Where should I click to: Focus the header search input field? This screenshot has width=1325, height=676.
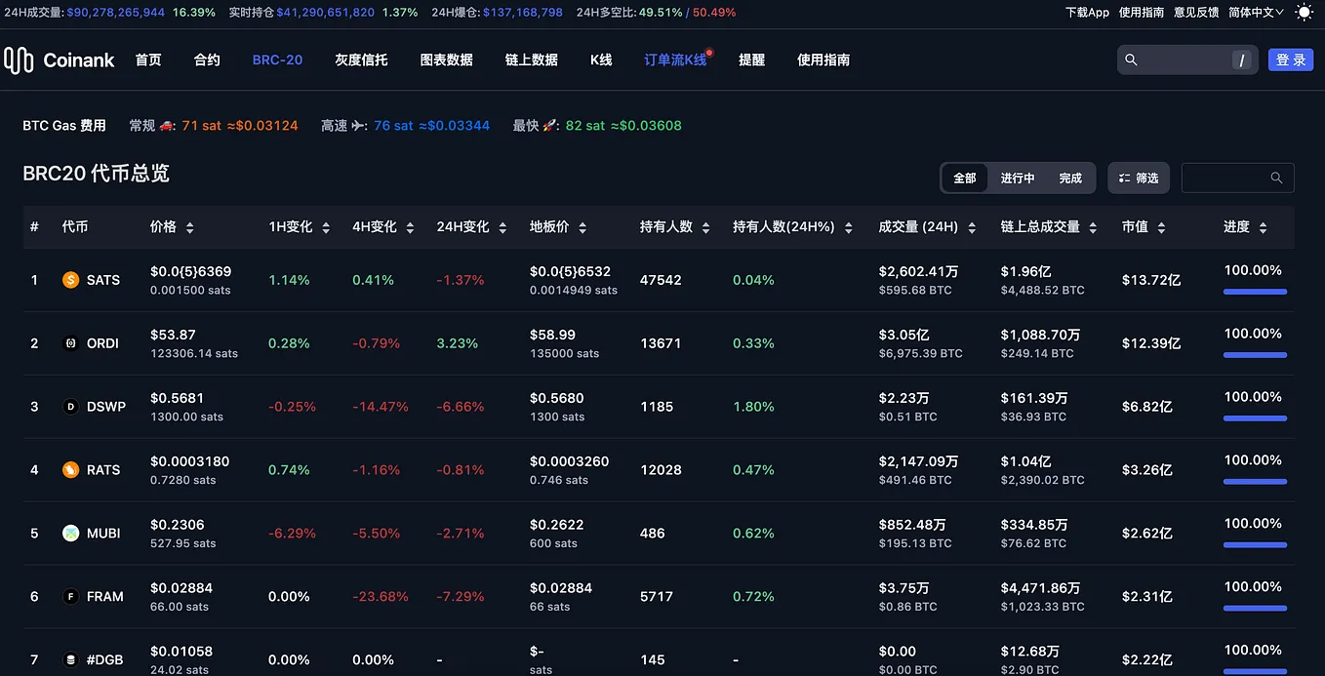(1187, 60)
